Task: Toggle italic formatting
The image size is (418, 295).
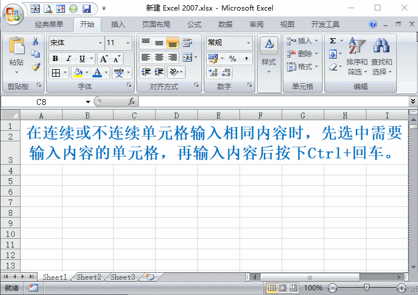Action: coord(68,58)
